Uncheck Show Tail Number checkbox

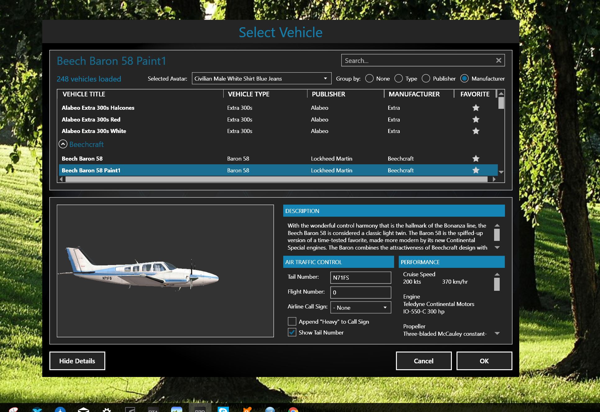click(x=292, y=332)
